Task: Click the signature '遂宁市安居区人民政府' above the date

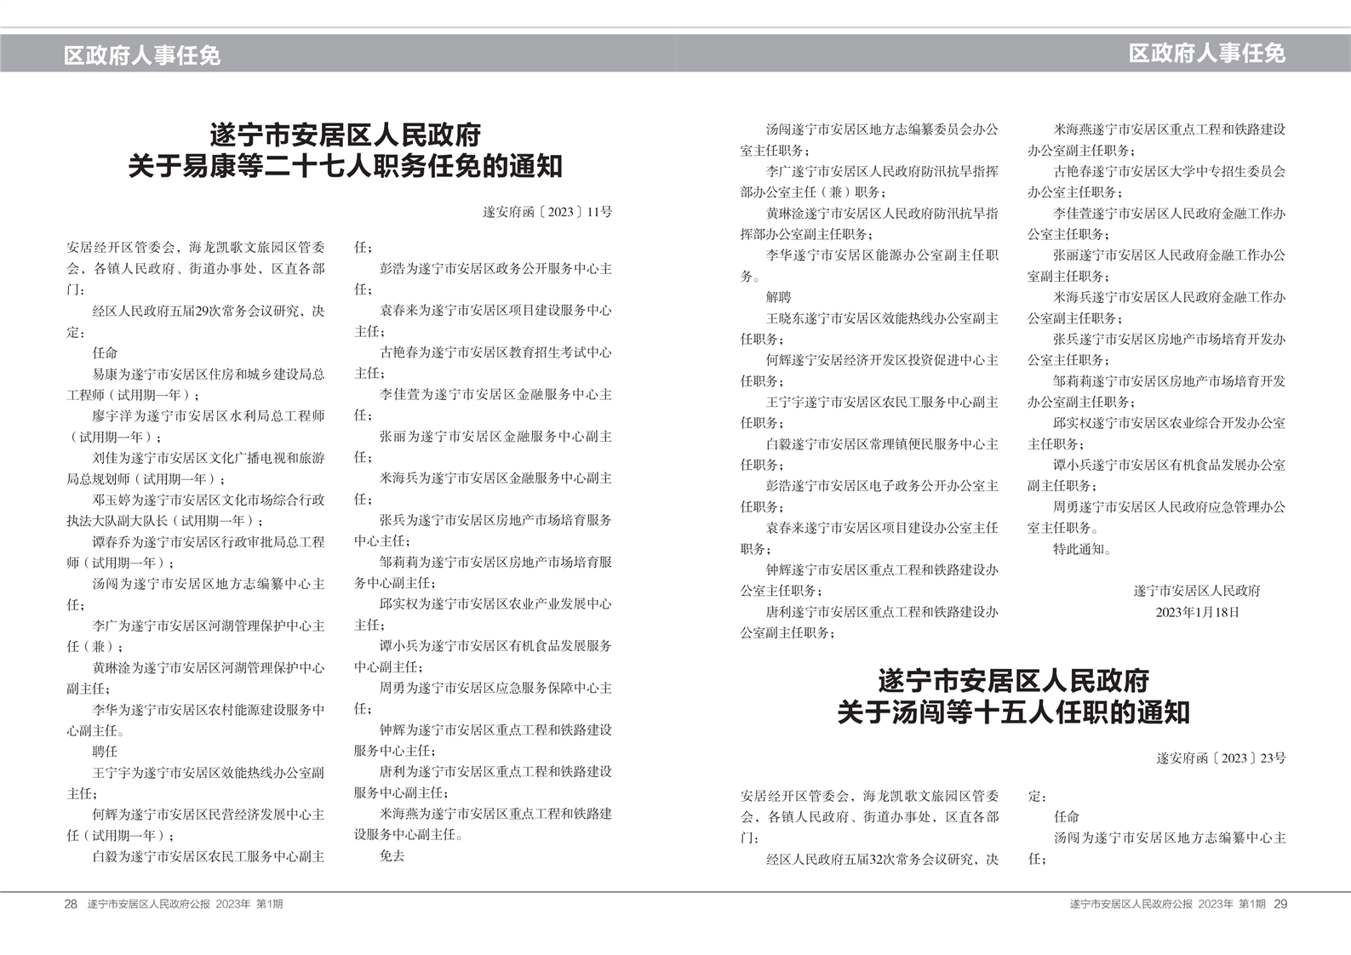Action: [x=1196, y=591]
